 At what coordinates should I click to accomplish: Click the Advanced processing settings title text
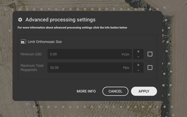(60, 20)
